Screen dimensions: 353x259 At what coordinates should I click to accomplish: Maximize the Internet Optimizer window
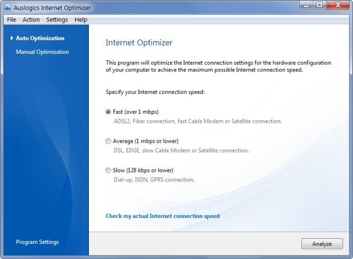coord(320,6)
